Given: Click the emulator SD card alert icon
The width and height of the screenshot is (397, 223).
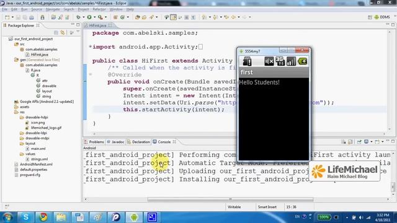Looking at the screenshot, I should coord(247,61).
